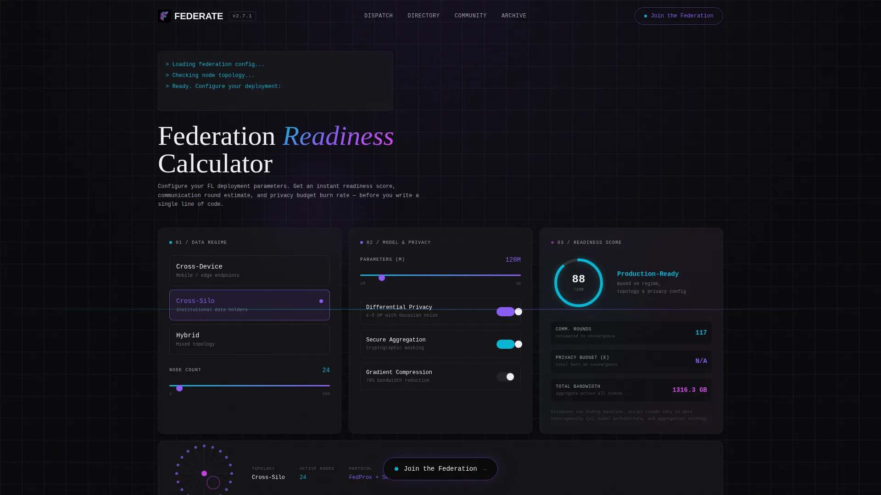Click the '> Checking node topology...' line
The width and height of the screenshot is (881, 495).
pos(210,75)
